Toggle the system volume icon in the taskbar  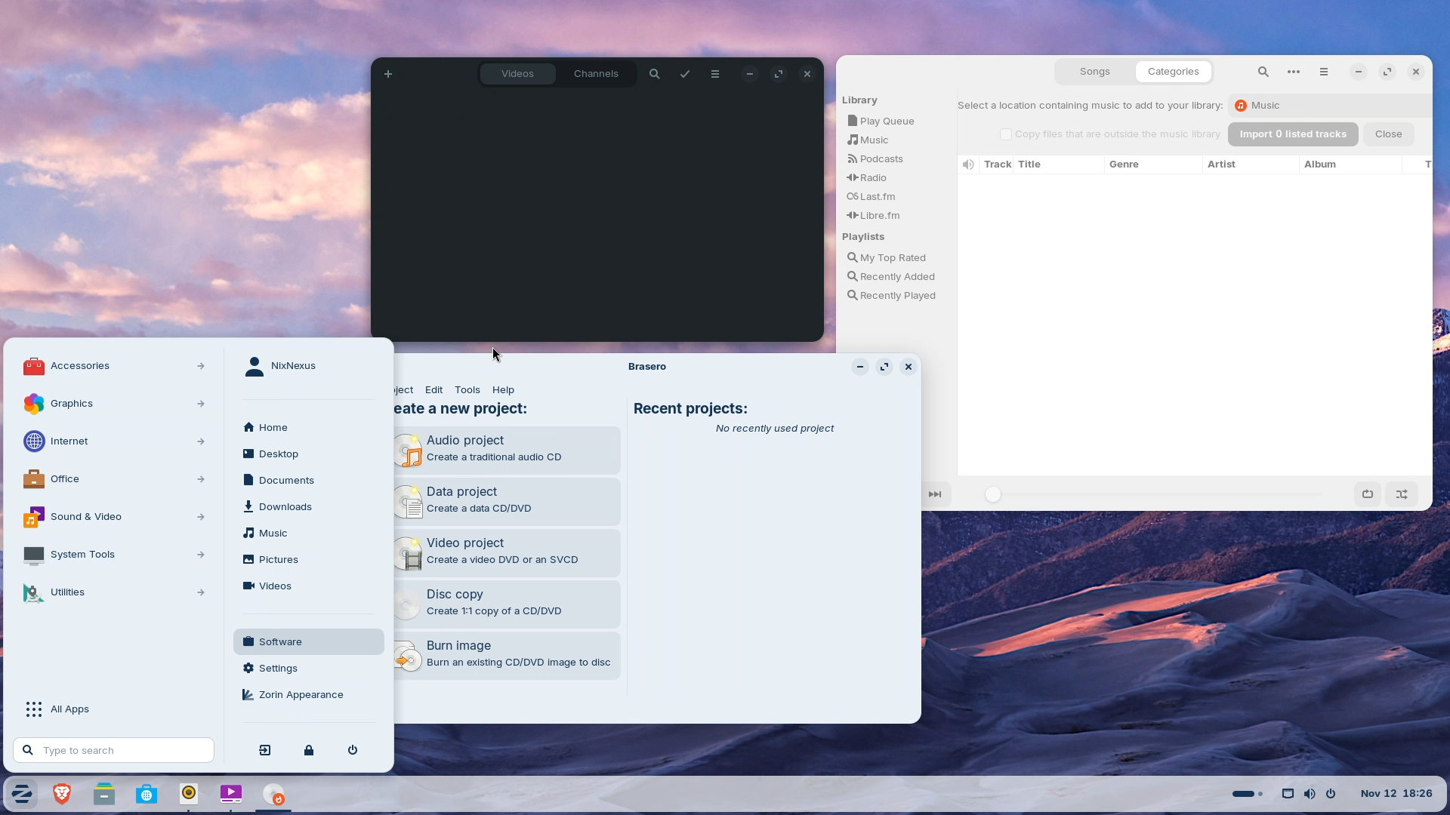click(1310, 793)
